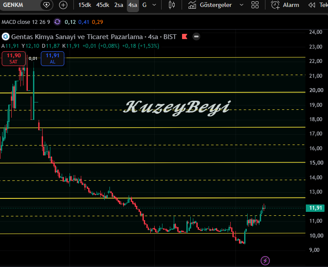Select the 45dk timeframe
328x267 pixels.
103,5
